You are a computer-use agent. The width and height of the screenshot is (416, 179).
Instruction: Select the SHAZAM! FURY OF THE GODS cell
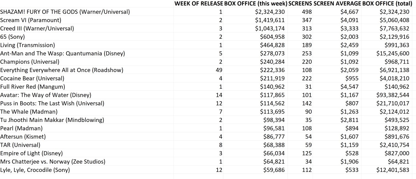[x=65, y=12]
